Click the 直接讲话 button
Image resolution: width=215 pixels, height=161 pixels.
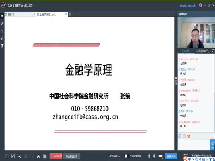point(171,156)
